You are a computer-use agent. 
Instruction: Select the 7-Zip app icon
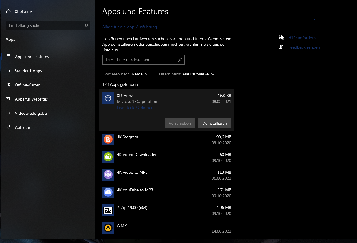[x=108, y=210]
